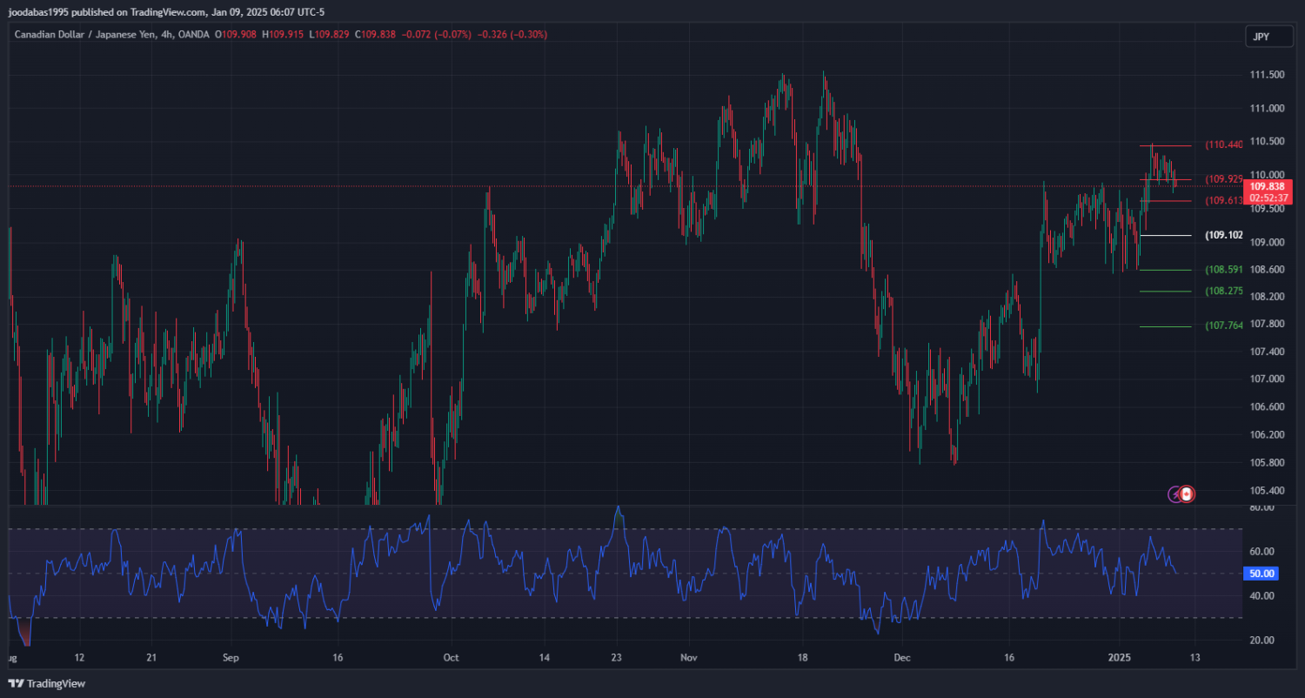The image size is (1305, 698).
Task: Select the green 107.764 level label
Action: click(x=1223, y=326)
